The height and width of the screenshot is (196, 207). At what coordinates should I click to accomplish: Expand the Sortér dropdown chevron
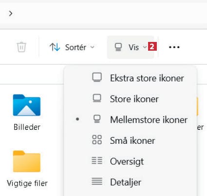pyautogui.click(x=92, y=47)
